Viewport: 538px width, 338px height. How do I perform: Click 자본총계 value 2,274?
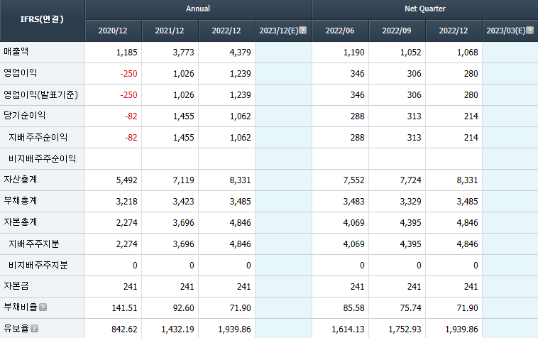126,222
